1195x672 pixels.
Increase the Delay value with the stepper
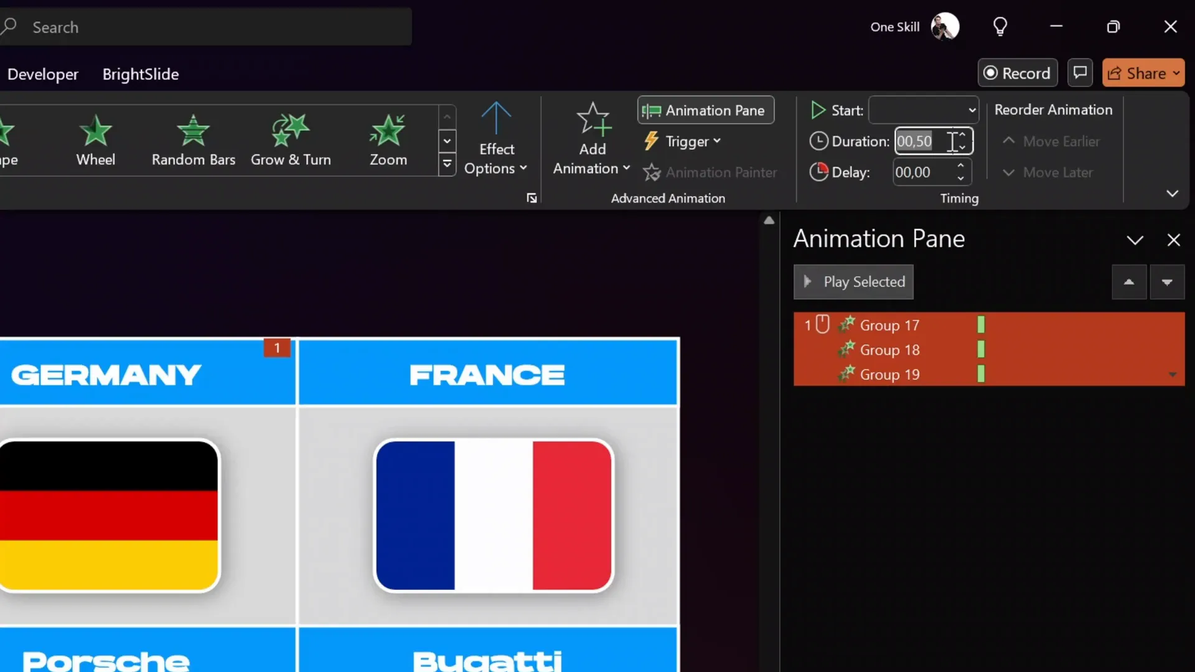click(962, 167)
